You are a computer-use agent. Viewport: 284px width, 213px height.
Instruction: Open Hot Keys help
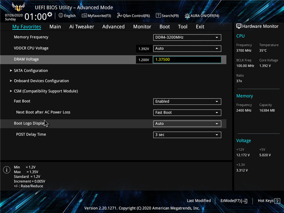tap(269, 201)
